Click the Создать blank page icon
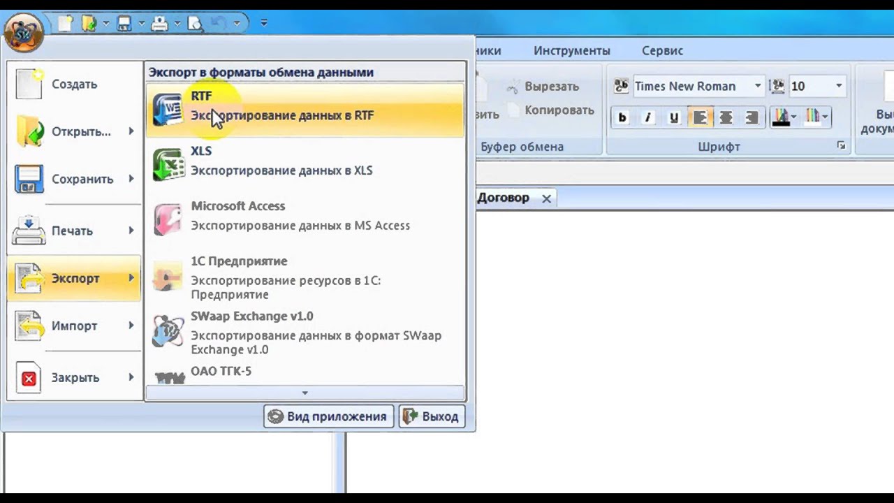 29,84
